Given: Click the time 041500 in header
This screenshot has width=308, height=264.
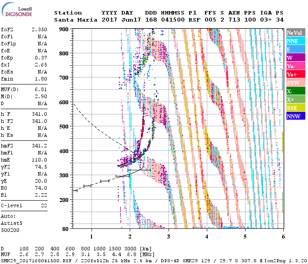Looking at the screenshot, I should 173,20.
